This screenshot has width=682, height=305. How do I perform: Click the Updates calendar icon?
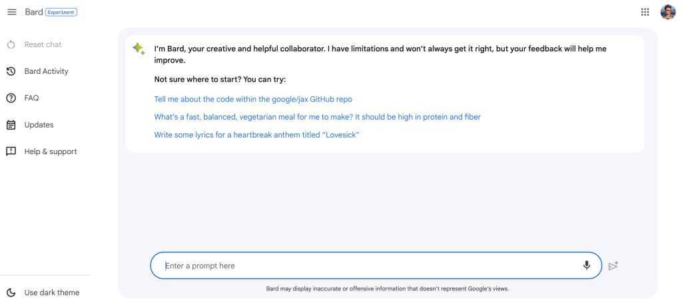(11, 125)
